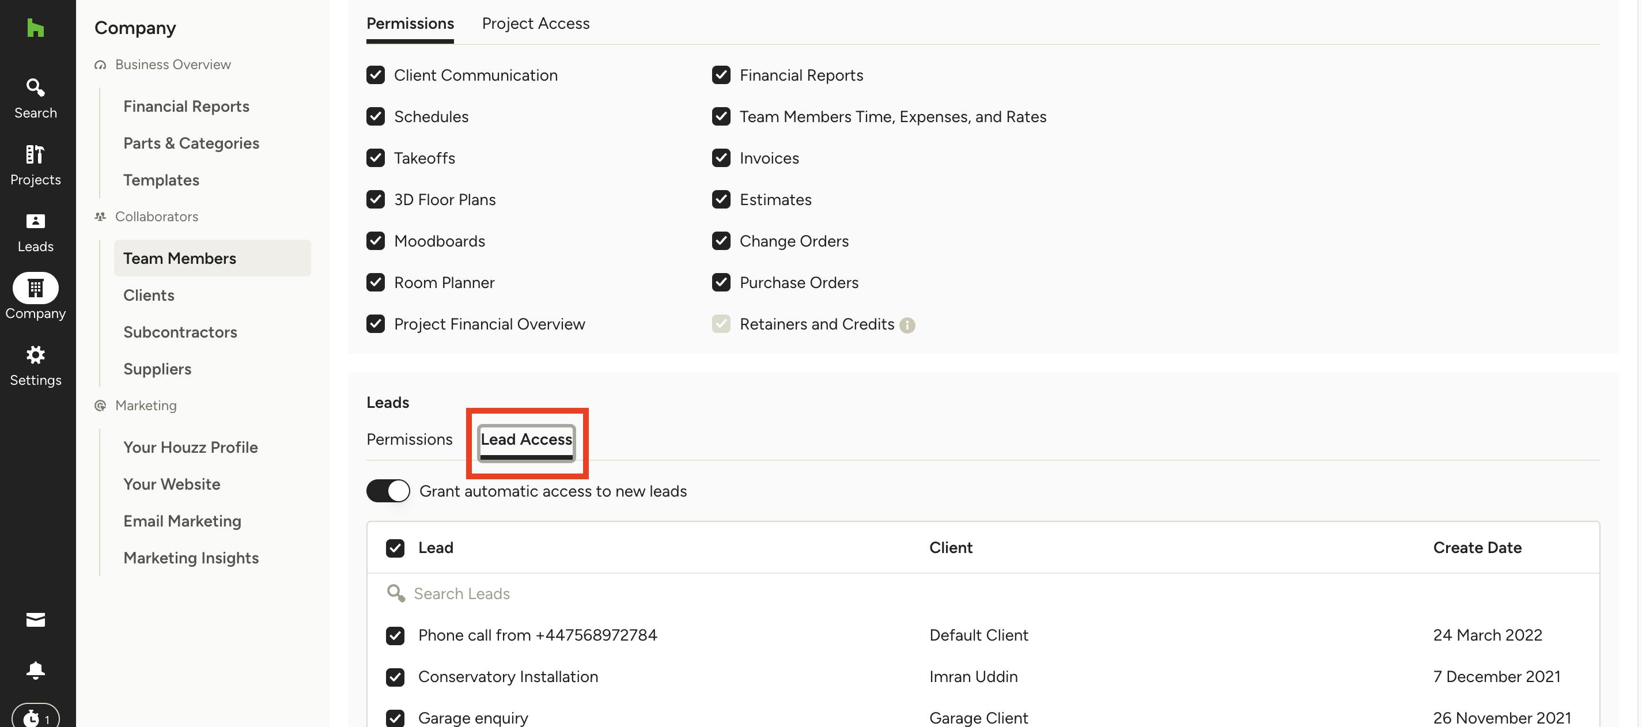The image size is (1642, 727).
Task: Uncheck Moodboards permission
Action: coord(376,241)
